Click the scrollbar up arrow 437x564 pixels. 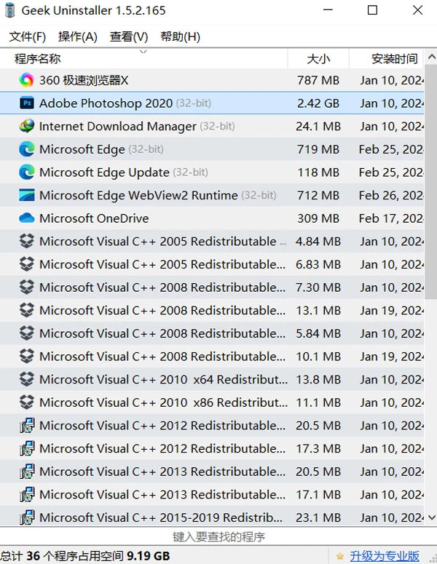431,57
